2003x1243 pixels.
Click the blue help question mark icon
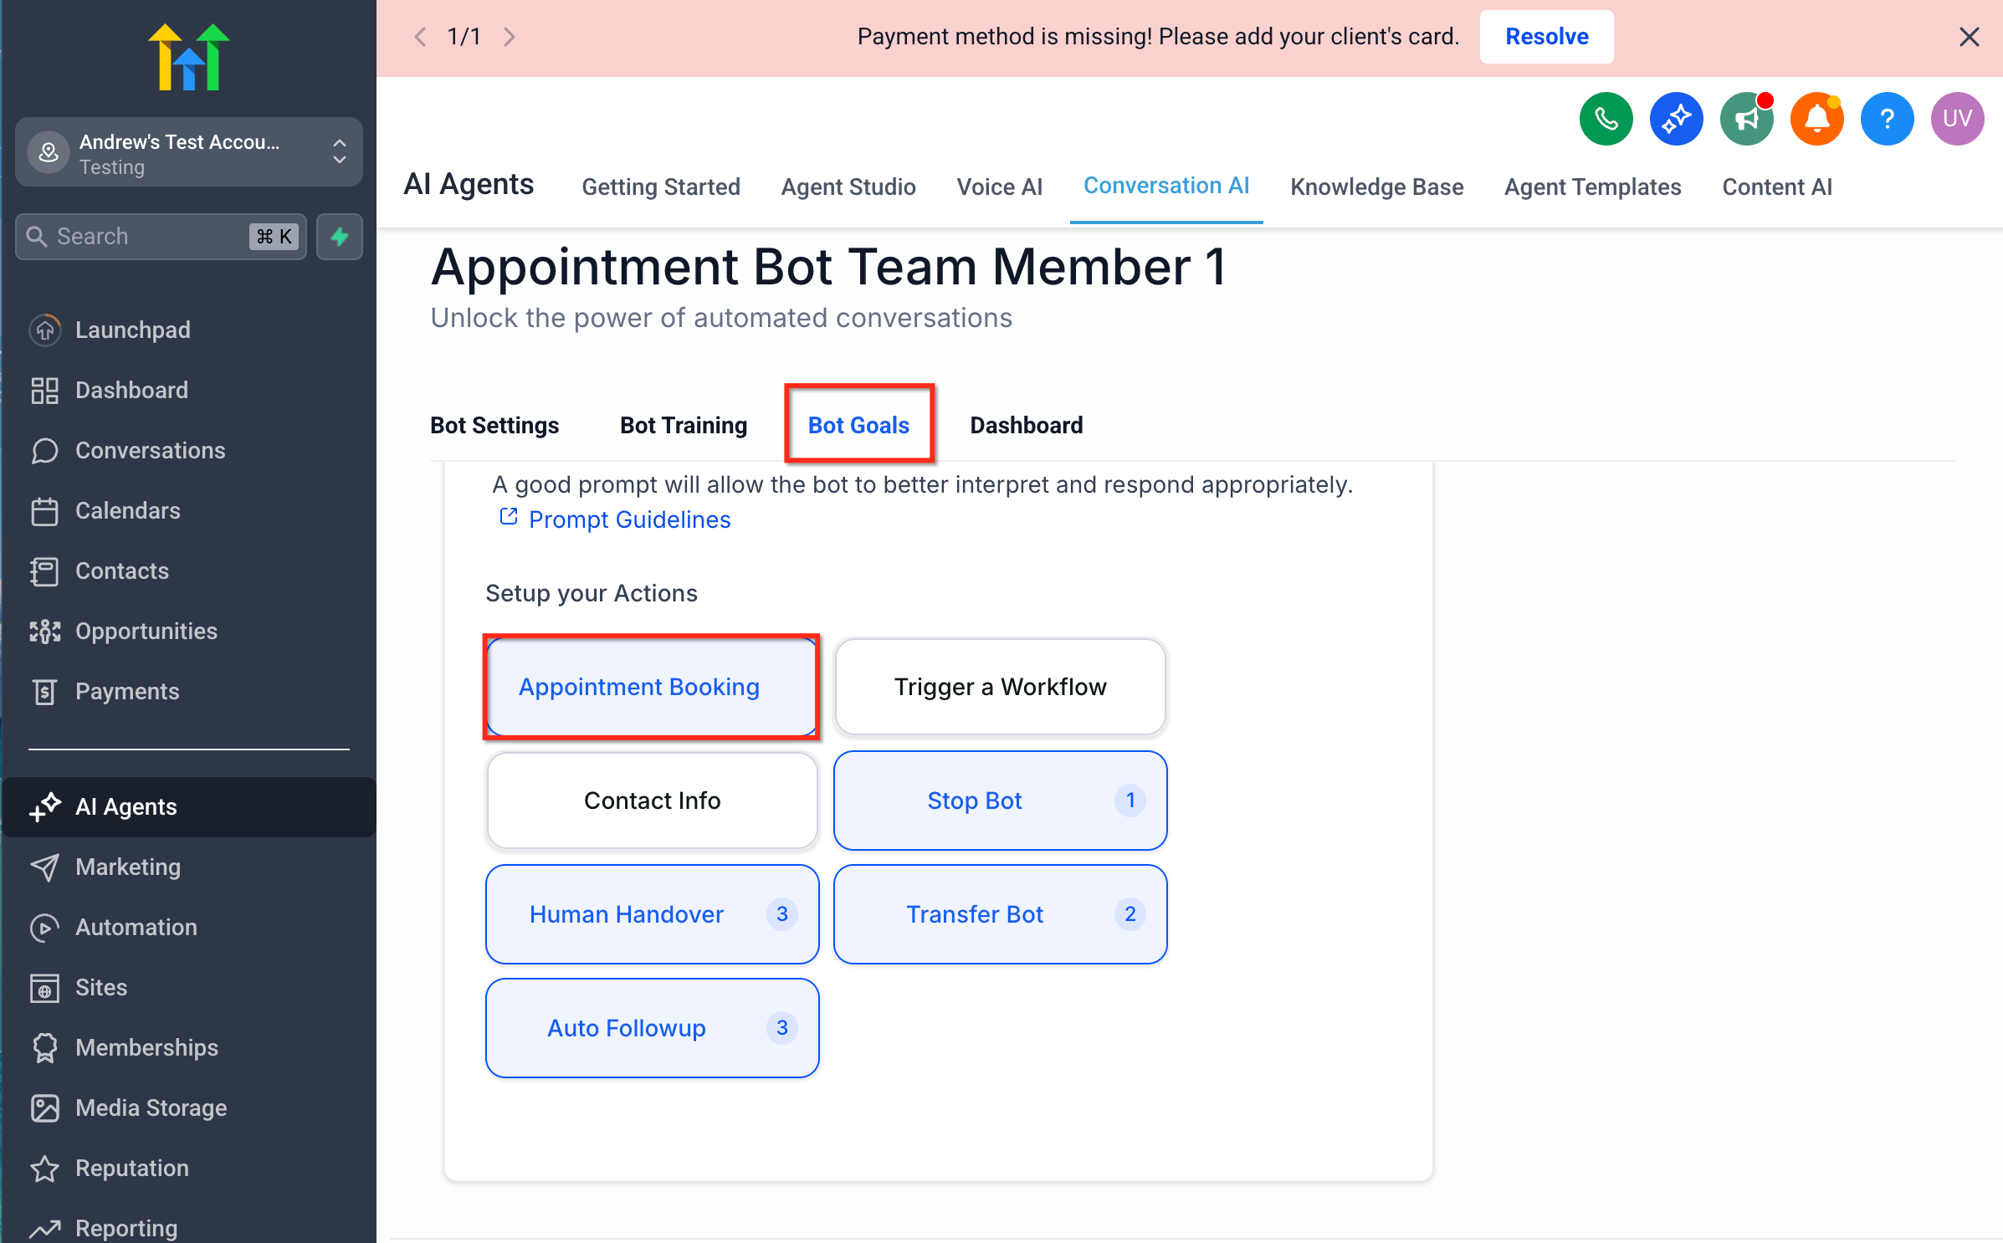[x=1886, y=120]
